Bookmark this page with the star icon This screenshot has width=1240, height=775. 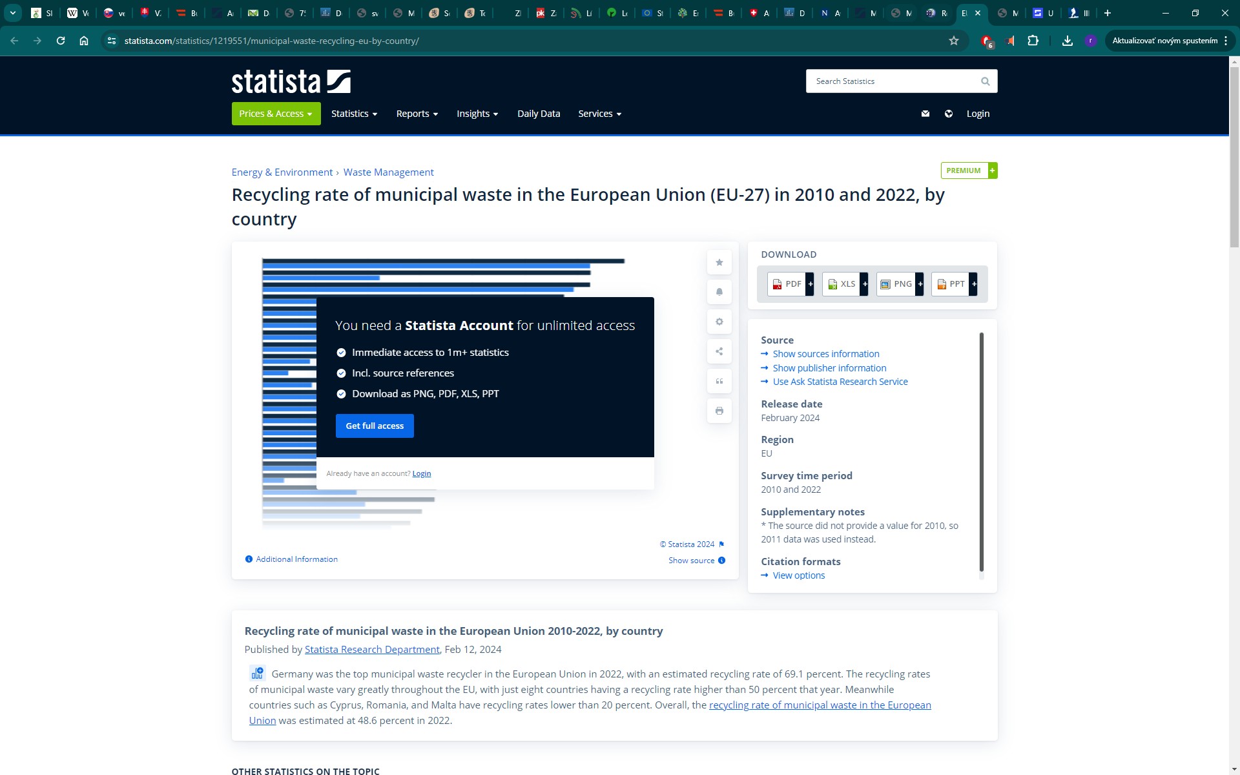tap(954, 41)
